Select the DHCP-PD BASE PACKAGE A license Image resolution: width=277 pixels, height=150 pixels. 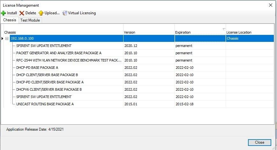point(37,68)
